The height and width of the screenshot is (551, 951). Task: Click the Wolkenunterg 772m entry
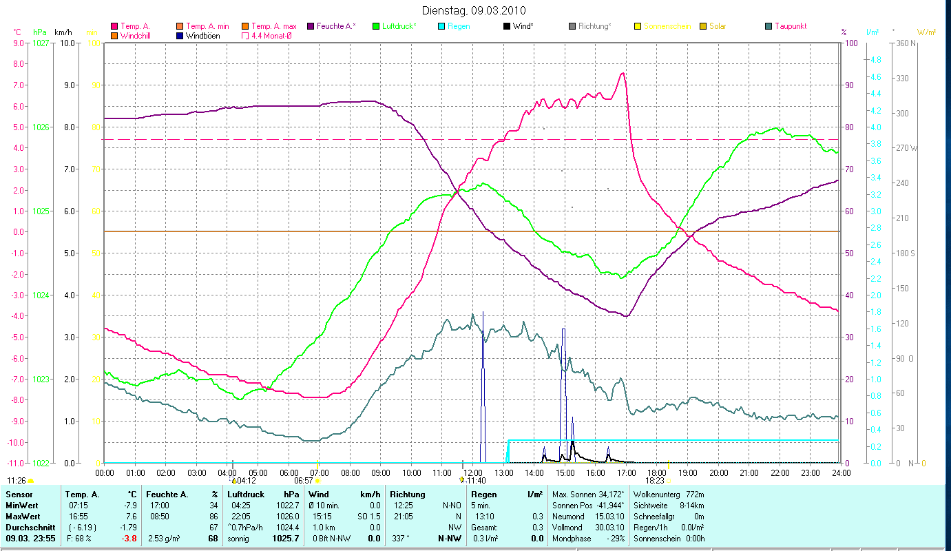tap(668, 495)
